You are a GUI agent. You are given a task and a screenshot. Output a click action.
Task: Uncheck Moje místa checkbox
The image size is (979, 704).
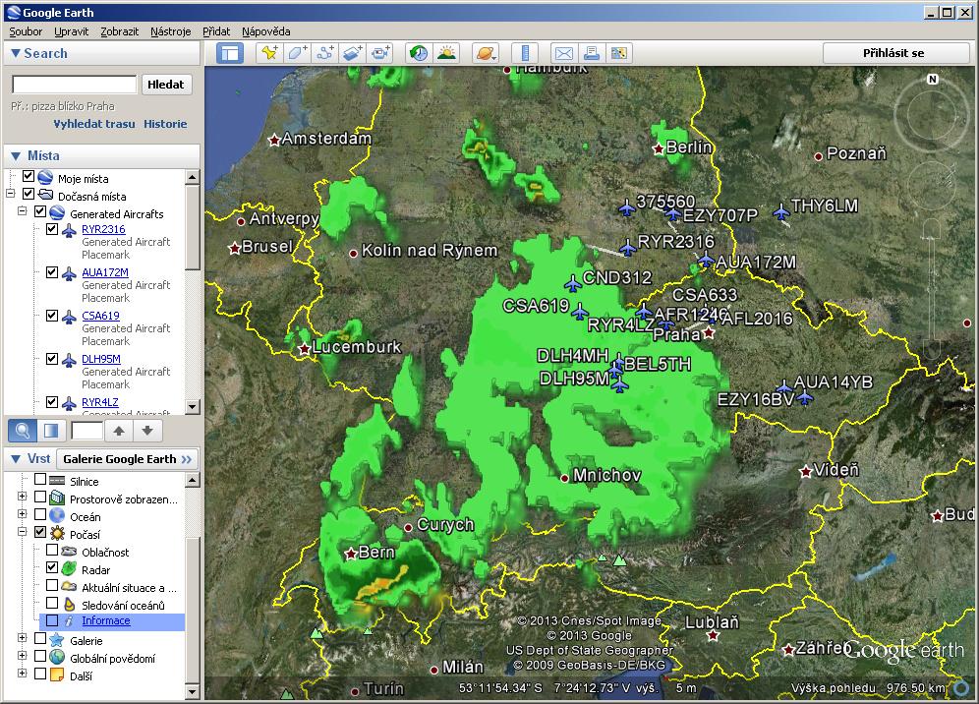[29, 177]
